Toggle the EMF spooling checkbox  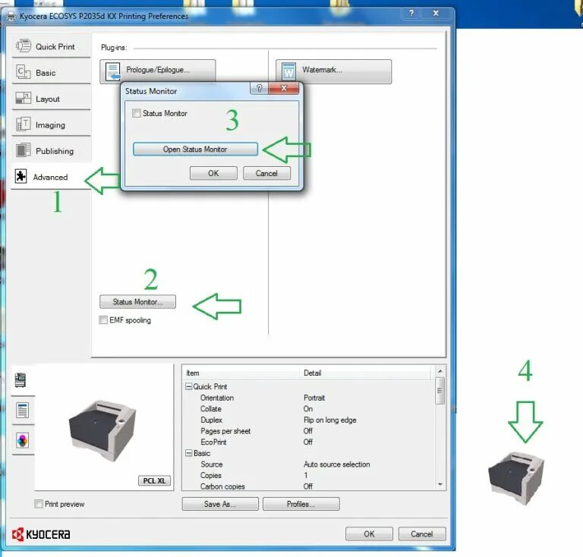pyautogui.click(x=103, y=320)
